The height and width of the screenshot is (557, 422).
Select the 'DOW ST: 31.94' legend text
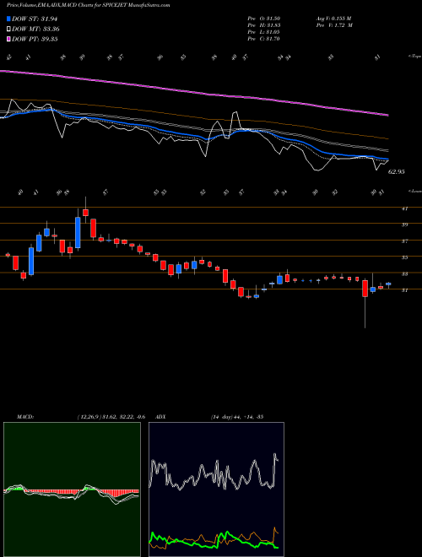click(35, 19)
